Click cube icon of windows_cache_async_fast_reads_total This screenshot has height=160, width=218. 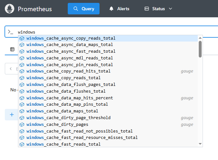coord(22,51)
